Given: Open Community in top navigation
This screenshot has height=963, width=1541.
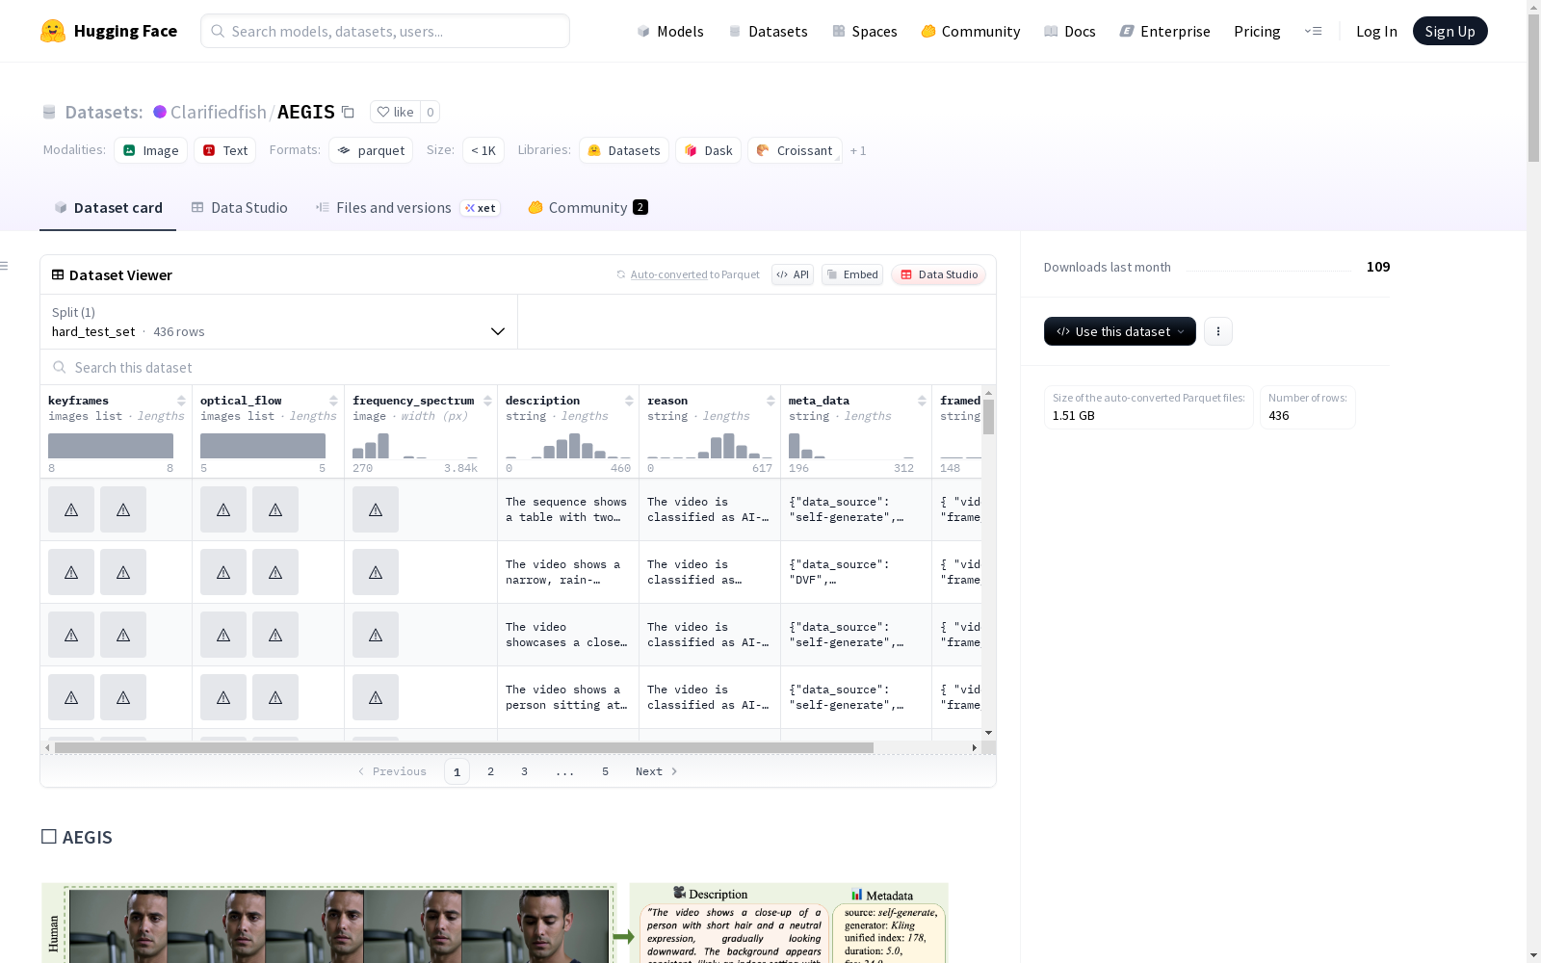Looking at the screenshot, I should click(971, 31).
